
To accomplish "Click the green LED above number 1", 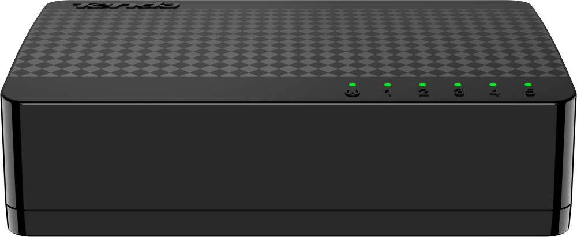I will (x=387, y=85).
